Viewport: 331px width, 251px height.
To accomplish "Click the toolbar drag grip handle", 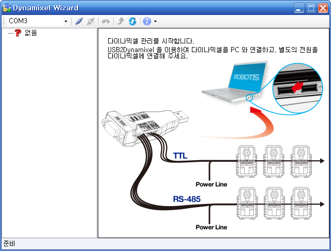I will coord(4,21).
